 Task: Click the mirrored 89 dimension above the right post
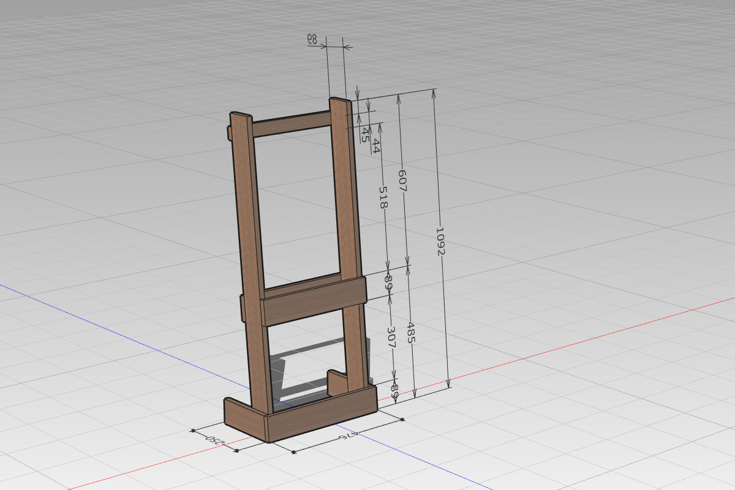312,40
